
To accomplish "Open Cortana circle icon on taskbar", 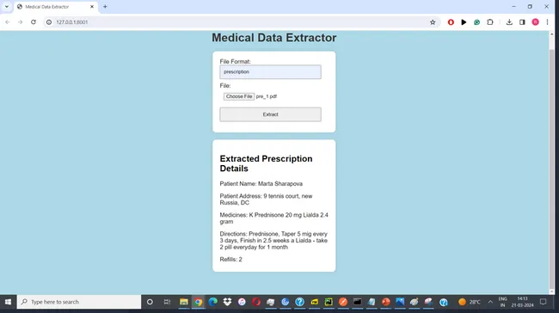I will click(150, 302).
